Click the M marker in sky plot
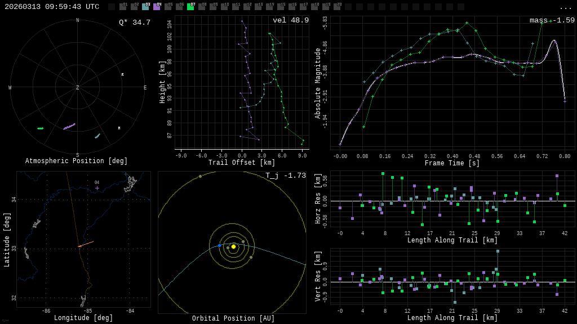The height and width of the screenshot is (324, 577). (x=119, y=128)
